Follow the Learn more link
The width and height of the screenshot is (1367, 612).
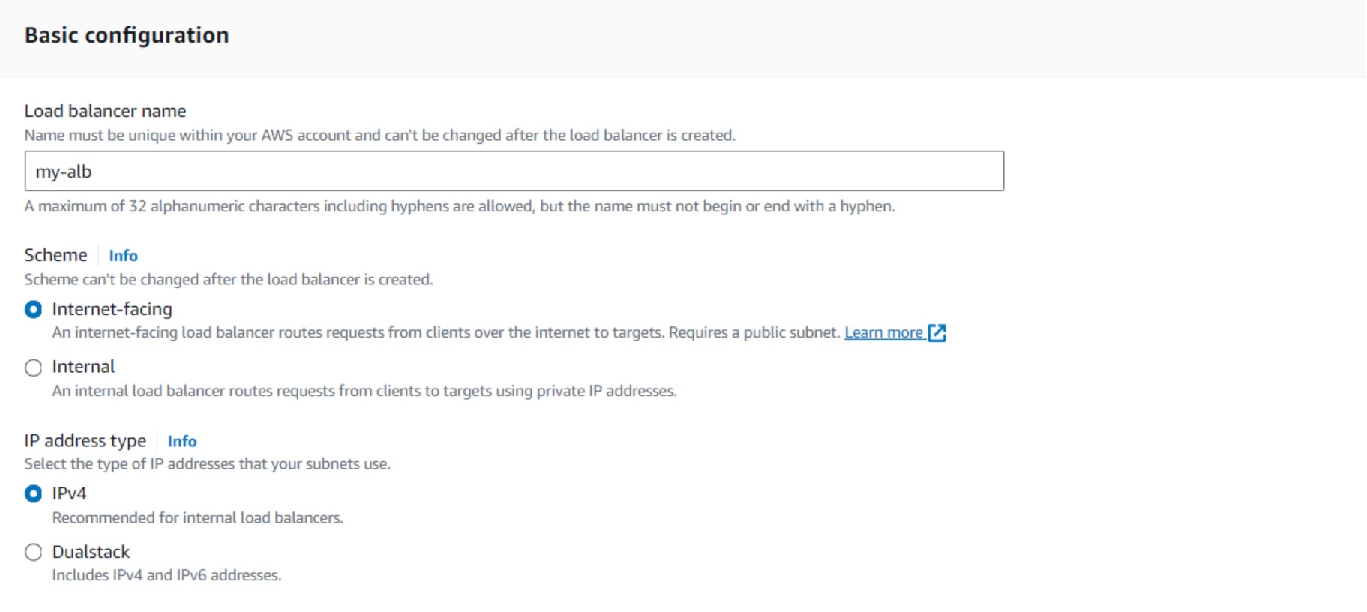883,332
